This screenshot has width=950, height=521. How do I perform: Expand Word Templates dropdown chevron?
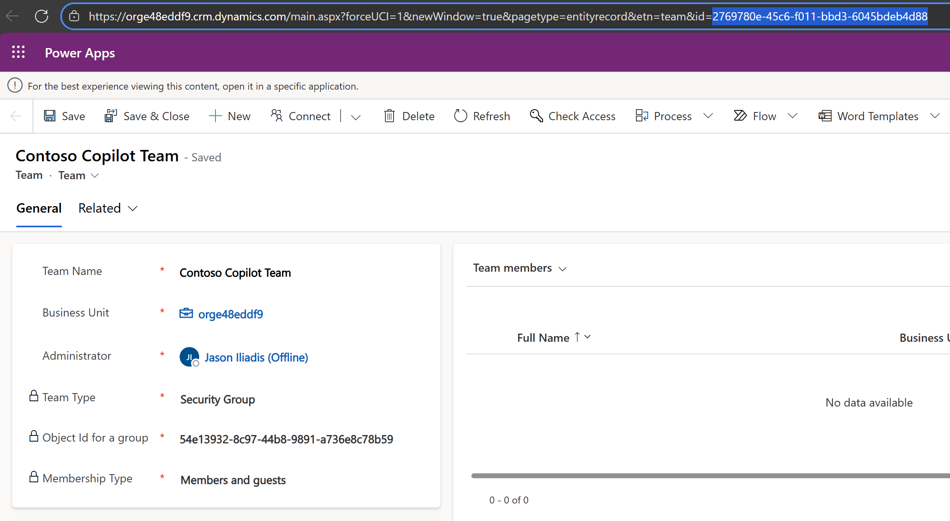coord(935,116)
